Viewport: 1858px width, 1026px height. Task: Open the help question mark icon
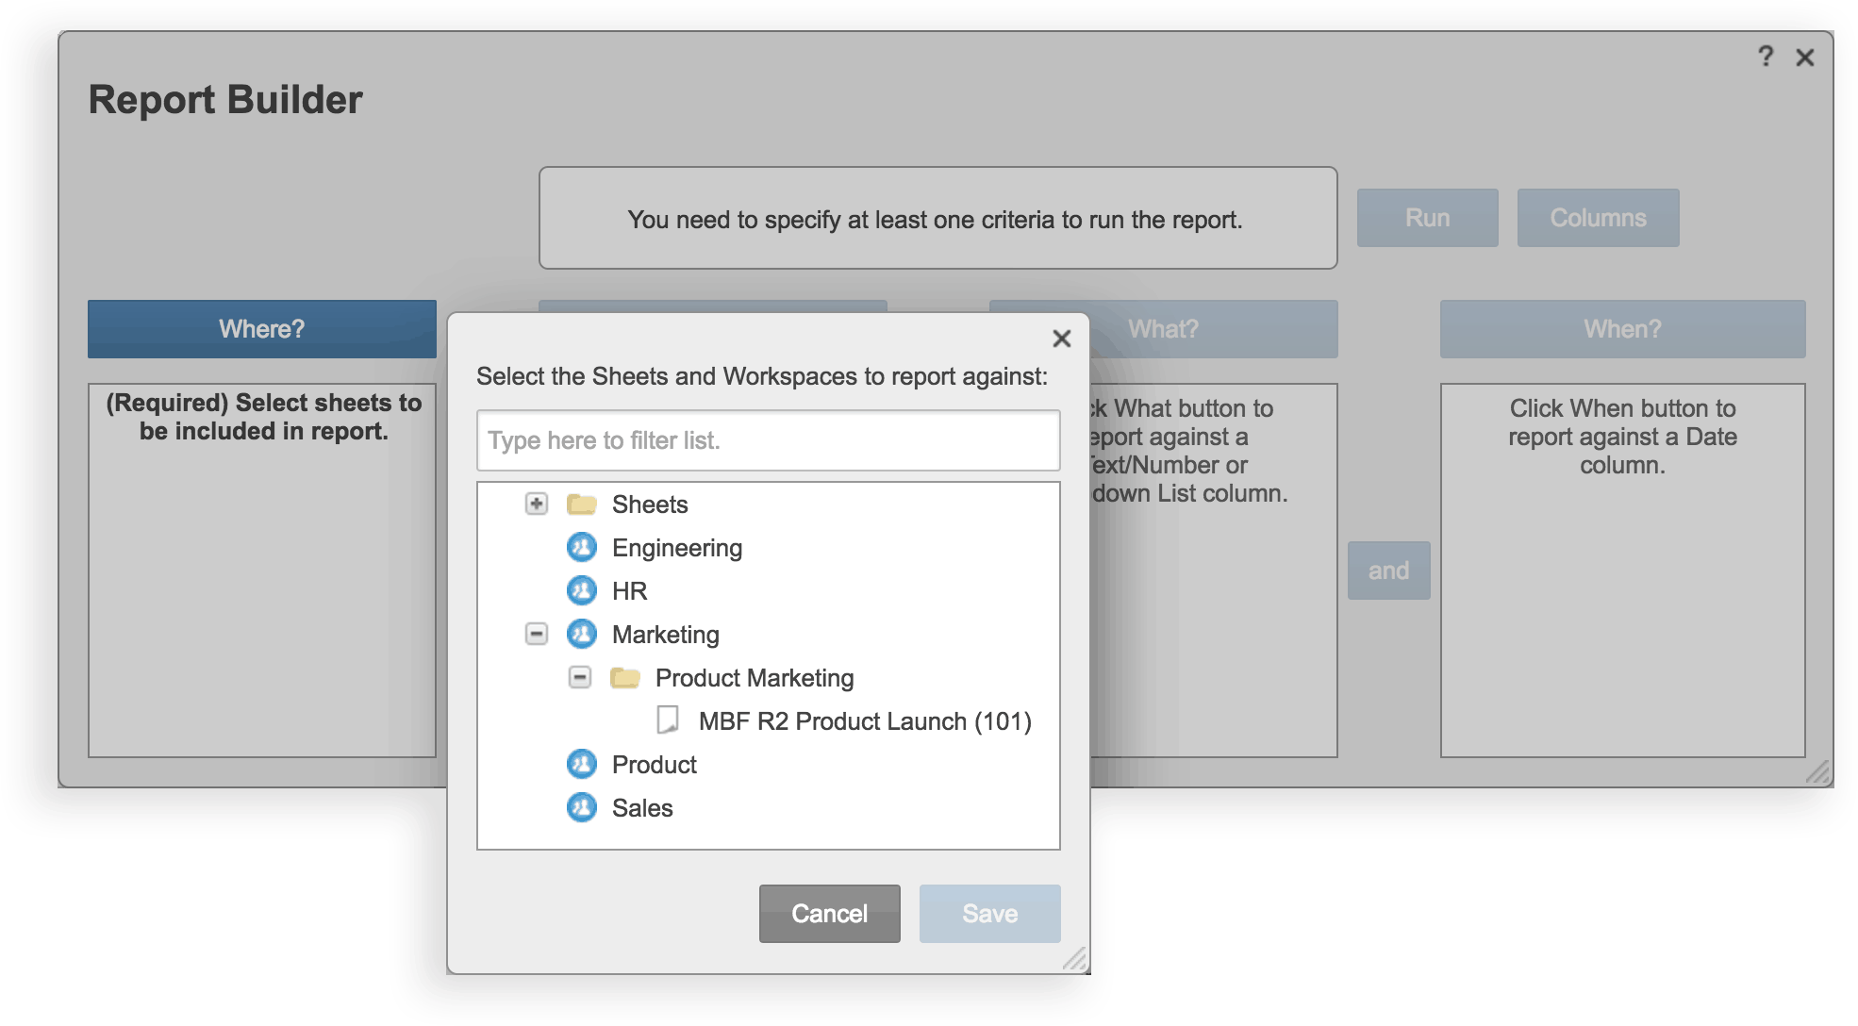click(x=1766, y=57)
